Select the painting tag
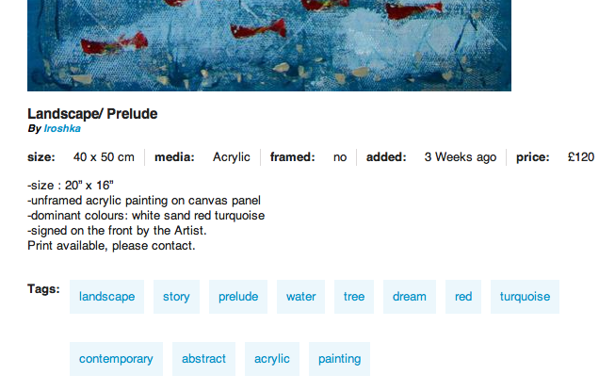This screenshot has width=615, height=391. (339, 359)
